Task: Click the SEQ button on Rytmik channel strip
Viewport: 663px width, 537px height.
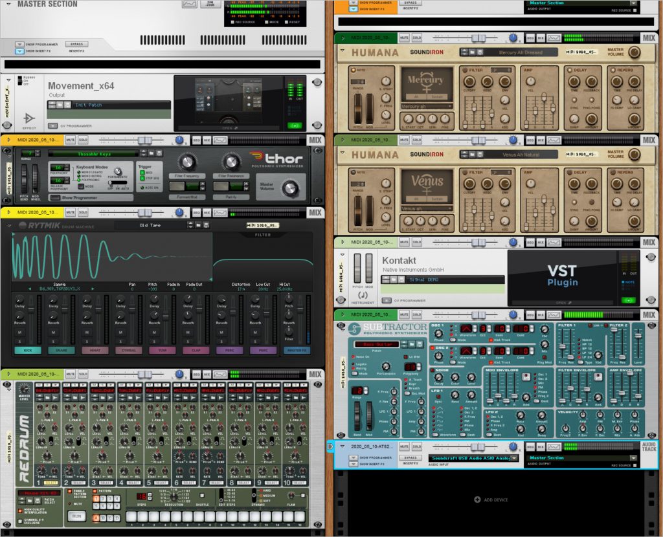Action: pyautogui.click(x=197, y=212)
